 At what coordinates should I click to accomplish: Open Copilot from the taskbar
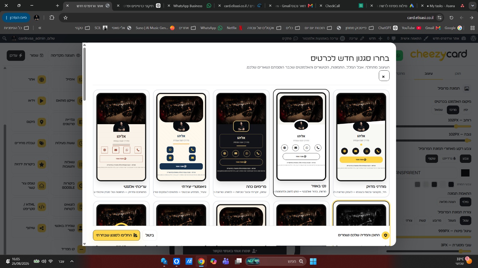213,261
